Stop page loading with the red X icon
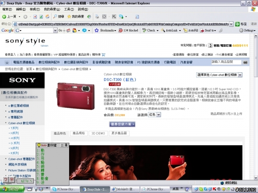Viewport: 258px width, 193px height. [x=35, y=16]
